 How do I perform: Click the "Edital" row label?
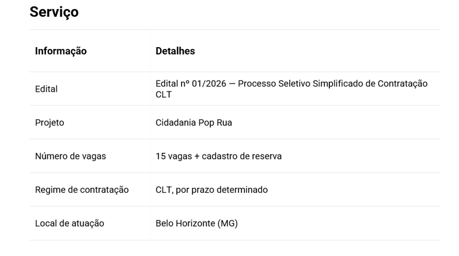46,89
